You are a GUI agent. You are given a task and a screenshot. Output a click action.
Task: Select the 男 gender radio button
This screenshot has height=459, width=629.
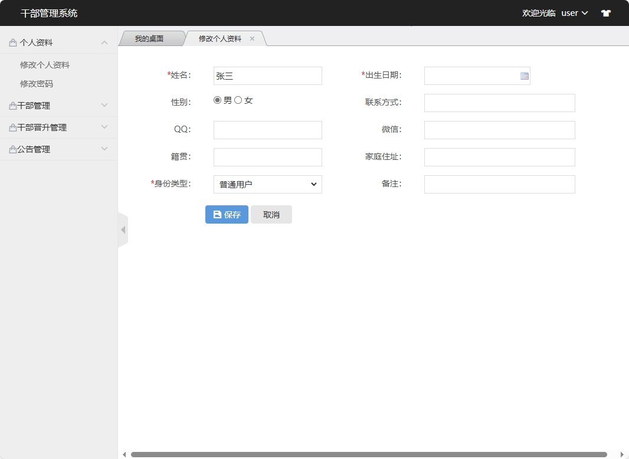click(217, 100)
